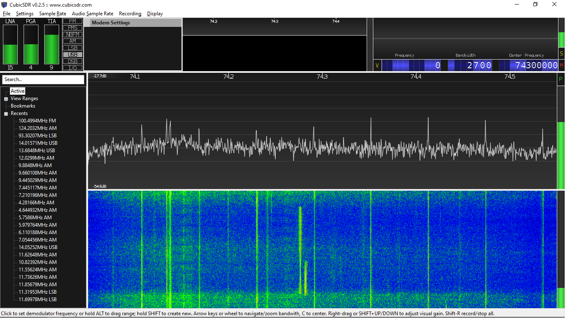The image size is (568, 321).
Task: Select recent 9.445029MHz AM
Action: (x=38, y=180)
